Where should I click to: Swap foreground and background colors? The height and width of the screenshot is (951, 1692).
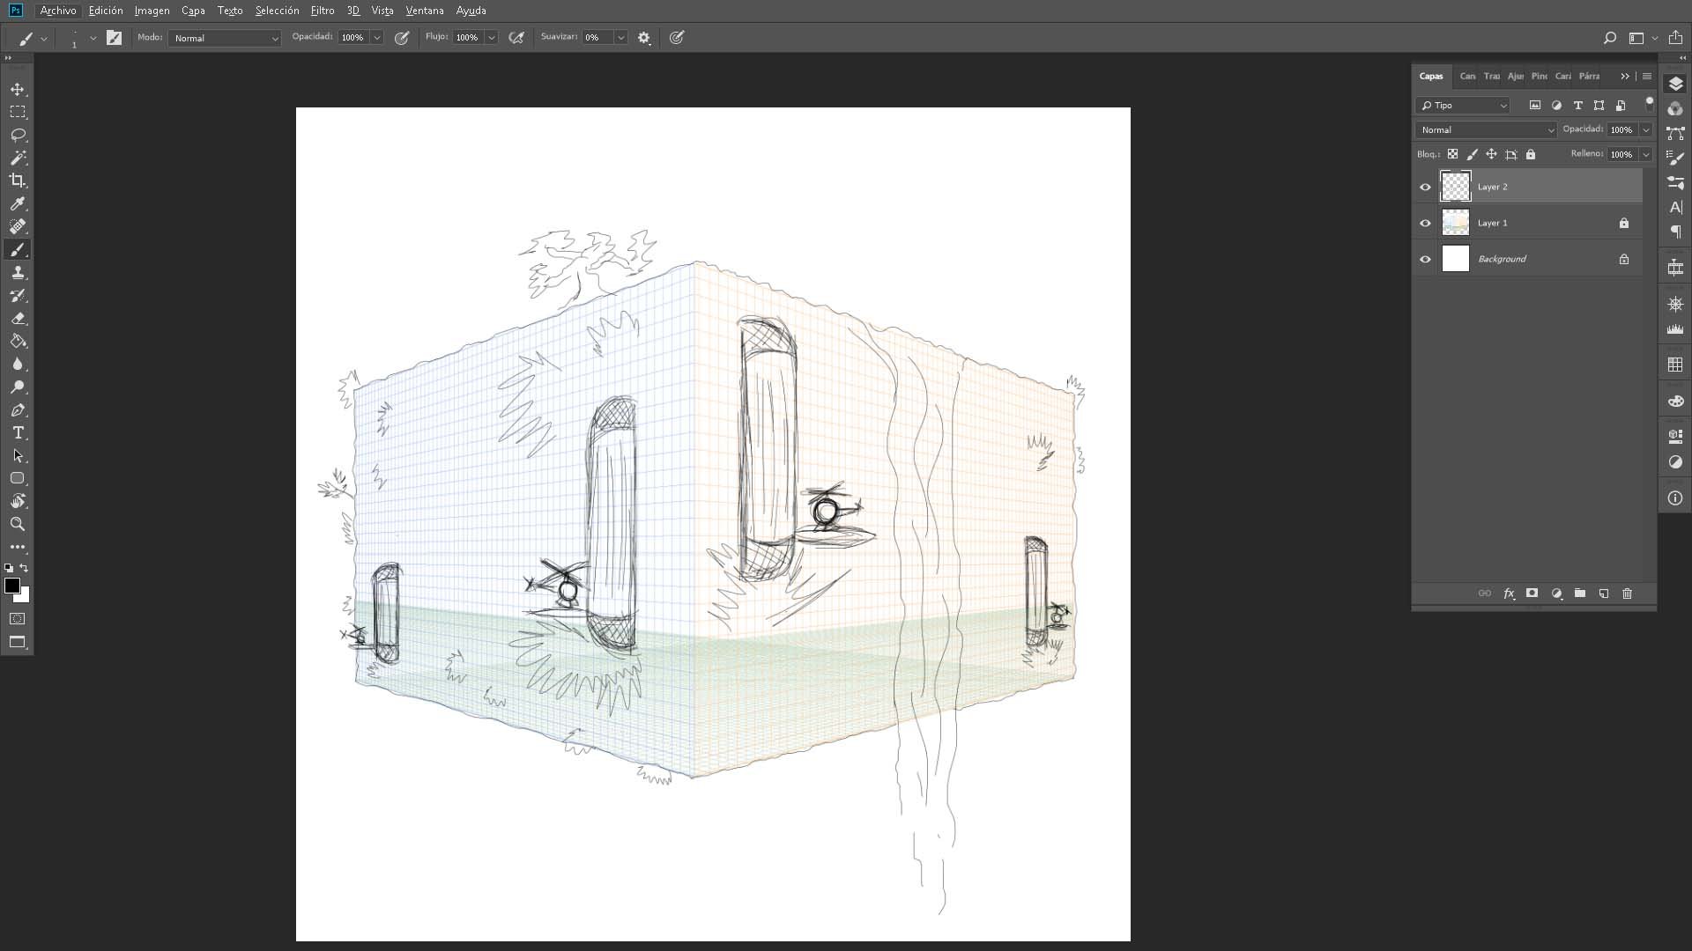[24, 568]
